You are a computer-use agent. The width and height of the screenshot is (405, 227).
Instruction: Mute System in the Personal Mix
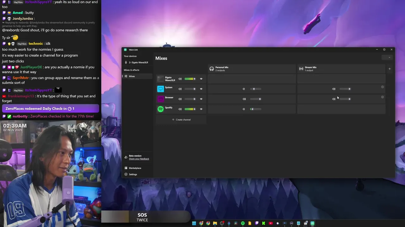pyautogui.click(x=244, y=89)
